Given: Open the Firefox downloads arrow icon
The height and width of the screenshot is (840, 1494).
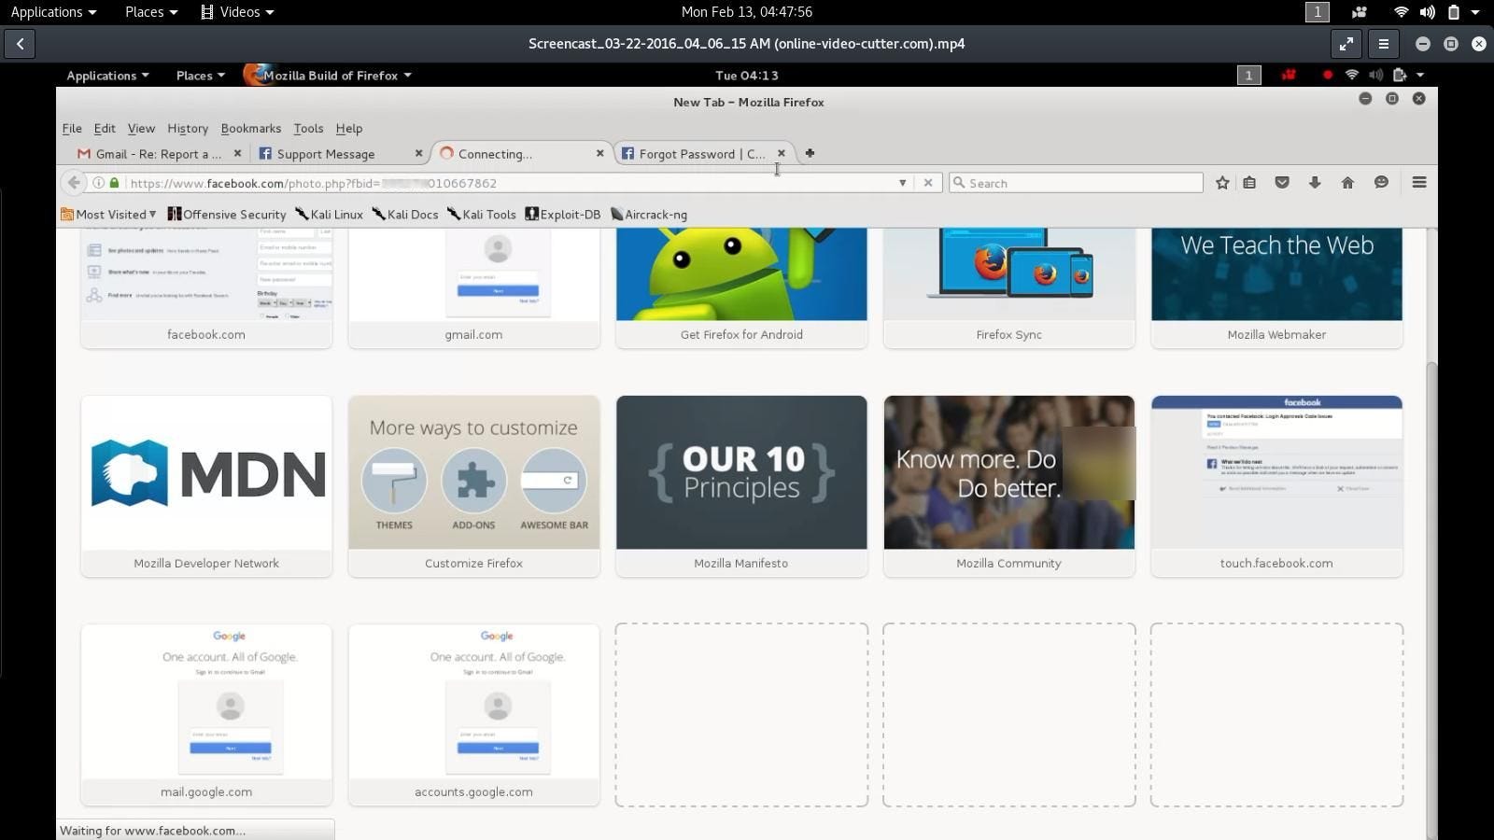Looking at the screenshot, I should (x=1315, y=183).
